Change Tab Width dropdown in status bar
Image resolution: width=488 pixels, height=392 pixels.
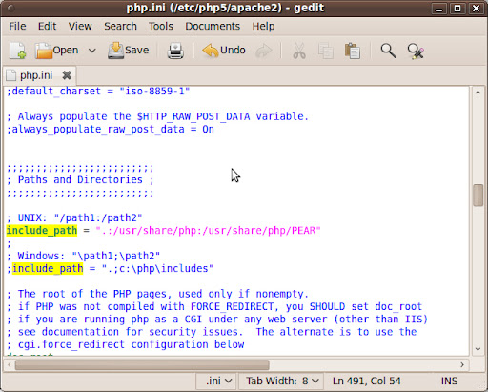pyautogui.click(x=281, y=381)
